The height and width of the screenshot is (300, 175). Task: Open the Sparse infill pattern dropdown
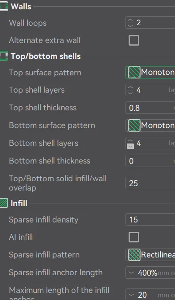coord(150,255)
